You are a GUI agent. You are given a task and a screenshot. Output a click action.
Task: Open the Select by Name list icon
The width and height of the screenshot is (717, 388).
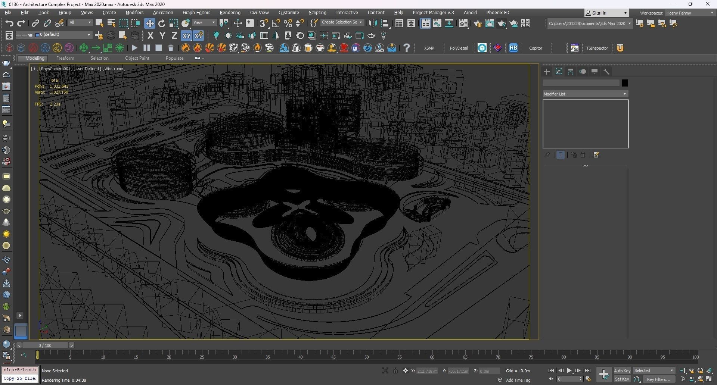click(111, 24)
